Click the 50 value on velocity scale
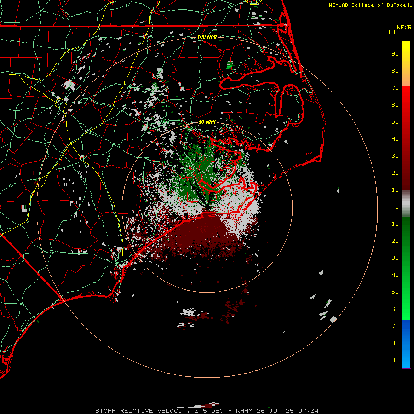The width and height of the screenshot is (414, 414). (395, 122)
